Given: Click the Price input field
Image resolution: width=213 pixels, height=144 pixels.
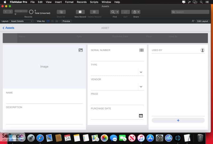Looking at the screenshot, I should pos(117,101).
